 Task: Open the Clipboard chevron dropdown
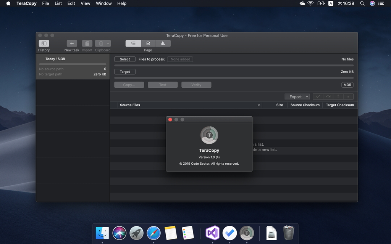point(108,43)
